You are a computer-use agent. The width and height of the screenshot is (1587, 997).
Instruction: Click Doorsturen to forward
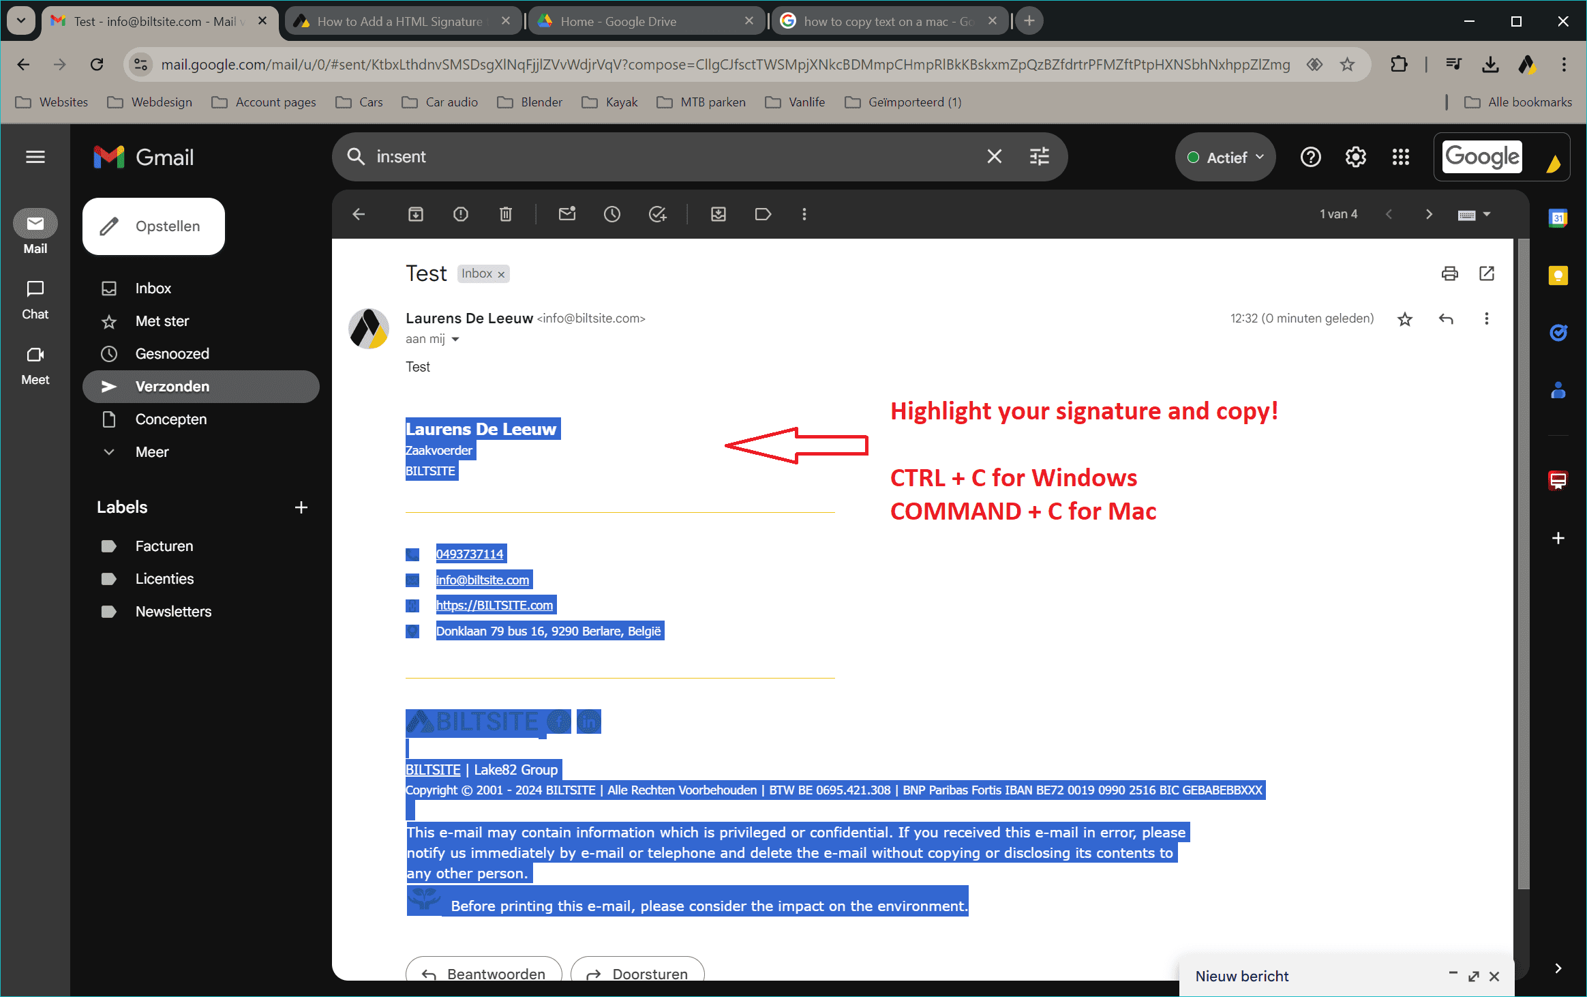637,970
